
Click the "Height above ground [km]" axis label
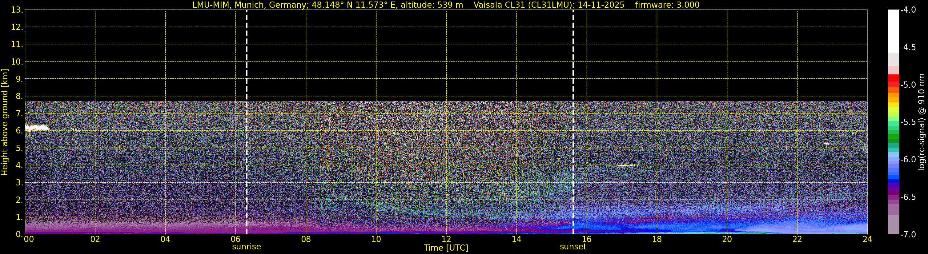pyautogui.click(x=5, y=122)
